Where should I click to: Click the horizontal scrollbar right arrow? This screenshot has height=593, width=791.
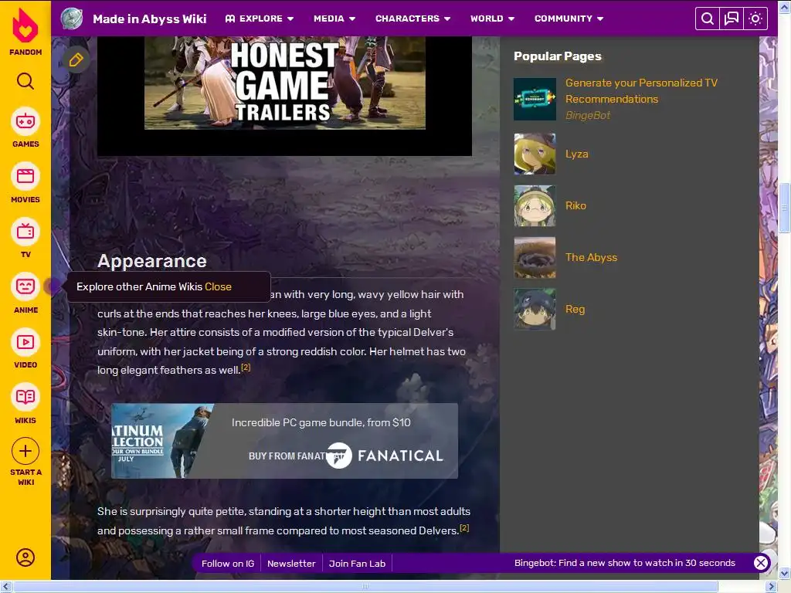pyautogui.click(x=772, y=586)
